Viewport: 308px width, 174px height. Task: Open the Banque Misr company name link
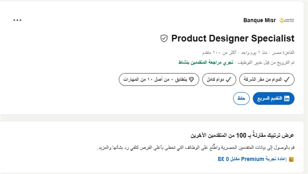point(259,20)
